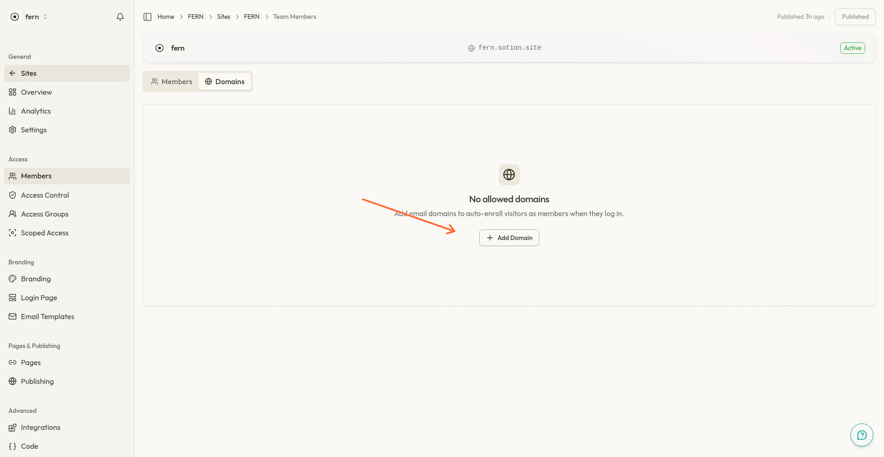Screen dimensions: 884x457
Task: Open Analytics in sidebar
Action: tap(67, 111)
